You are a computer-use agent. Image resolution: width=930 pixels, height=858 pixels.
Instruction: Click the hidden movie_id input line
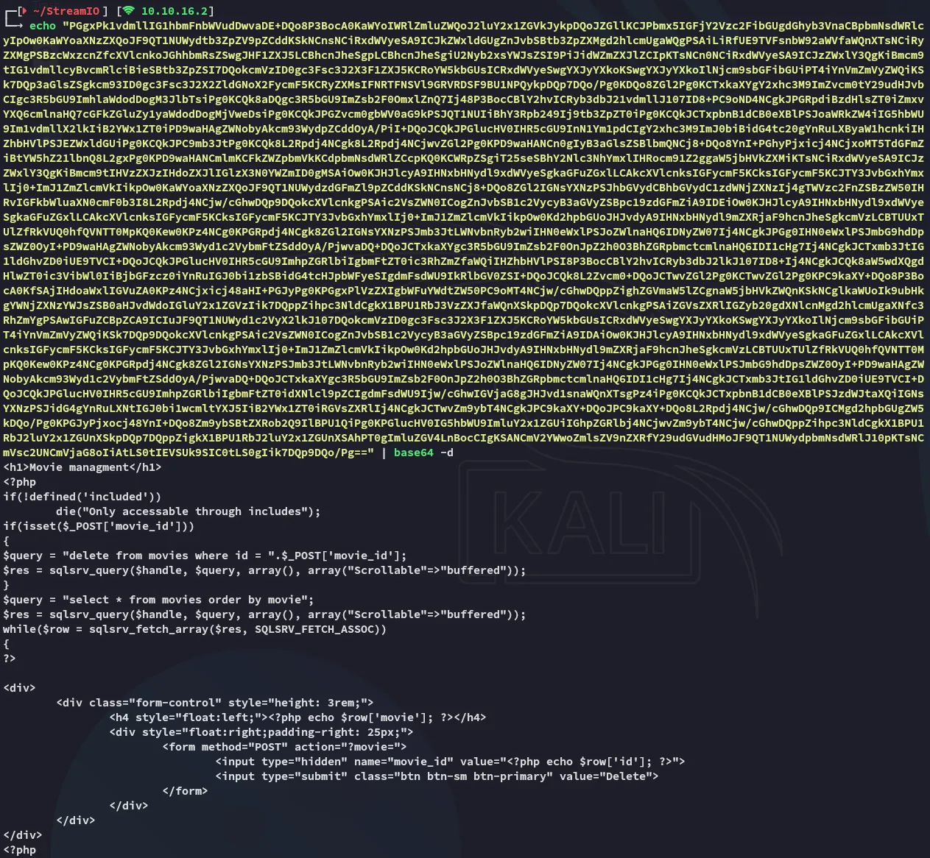(x=450, y=762)
